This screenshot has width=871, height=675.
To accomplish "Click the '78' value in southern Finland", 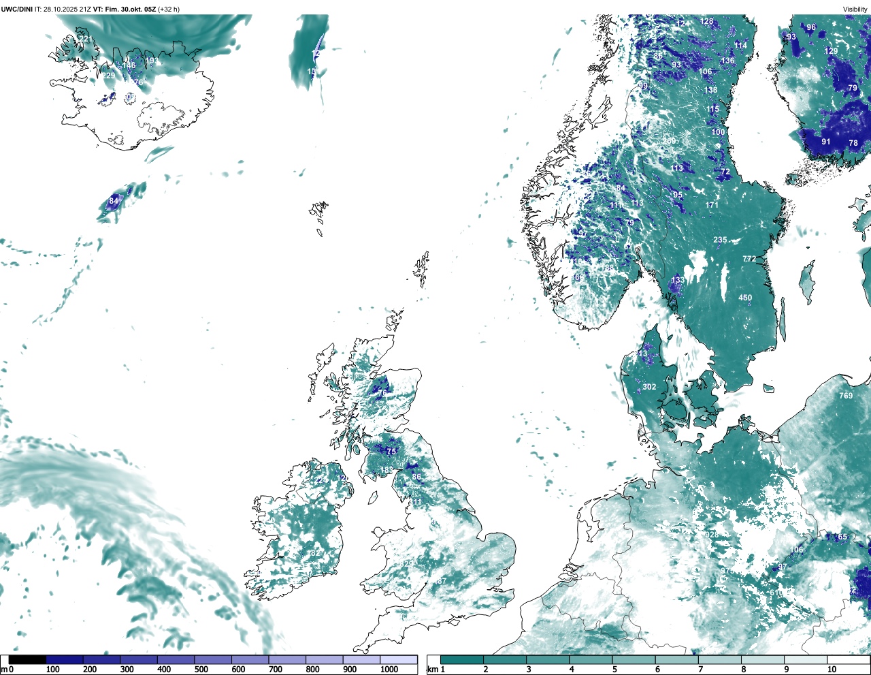I will pos(853,143).
